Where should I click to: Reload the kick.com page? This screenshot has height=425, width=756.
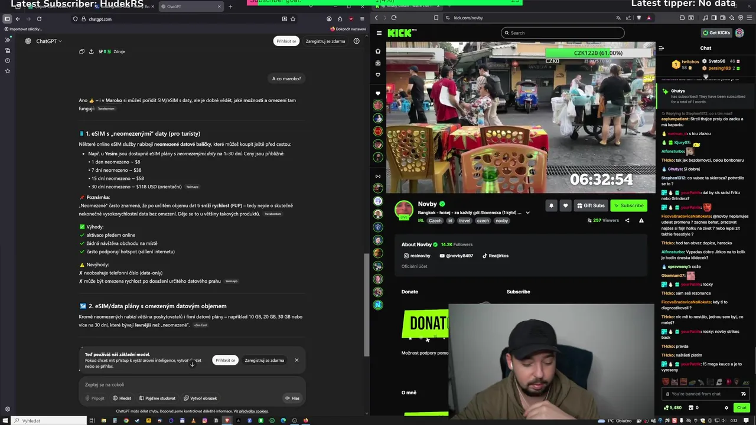coord(394,18)
